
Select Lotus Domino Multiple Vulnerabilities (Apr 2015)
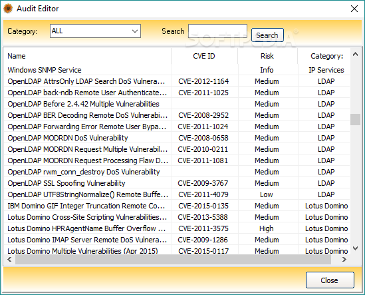click(177, 250)
